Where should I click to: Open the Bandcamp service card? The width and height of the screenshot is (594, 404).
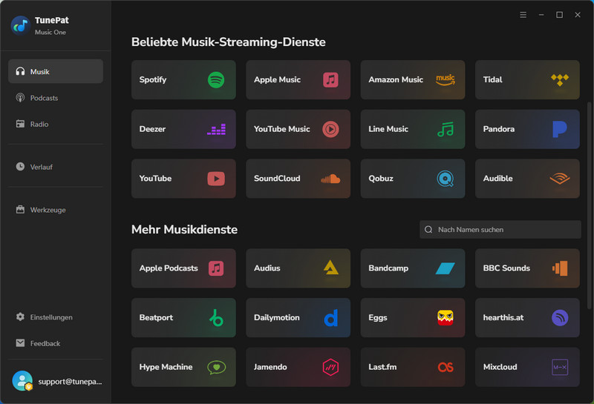coord(413,268)
